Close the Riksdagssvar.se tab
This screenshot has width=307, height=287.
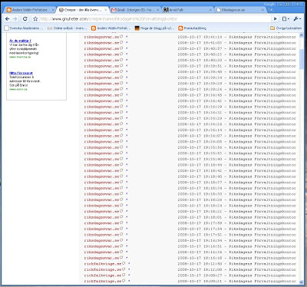[262, 10]
